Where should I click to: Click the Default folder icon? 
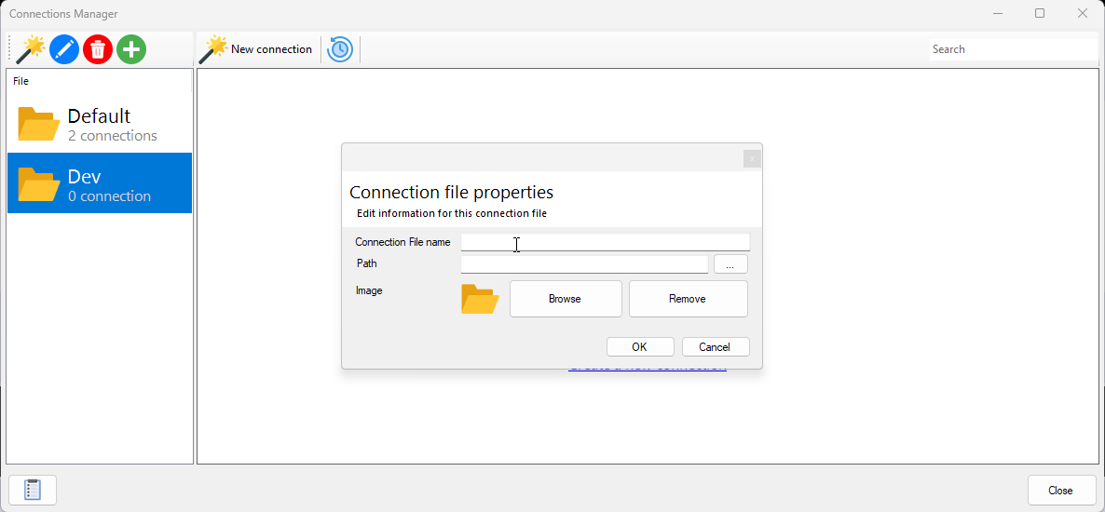tap(39, 124)
